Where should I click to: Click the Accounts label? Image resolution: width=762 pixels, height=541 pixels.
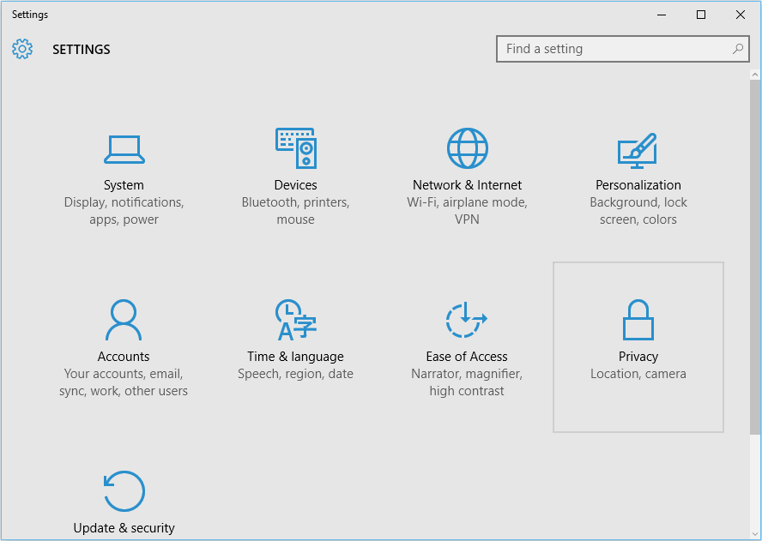[x=124, y=357]
